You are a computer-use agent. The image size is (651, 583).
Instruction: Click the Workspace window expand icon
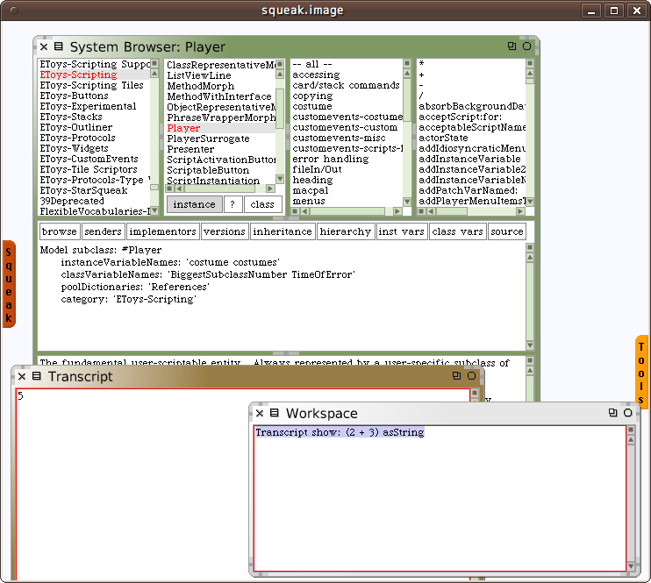612,413
